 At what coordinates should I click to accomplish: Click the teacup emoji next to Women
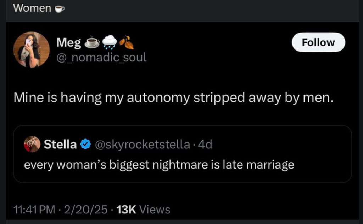59,9
